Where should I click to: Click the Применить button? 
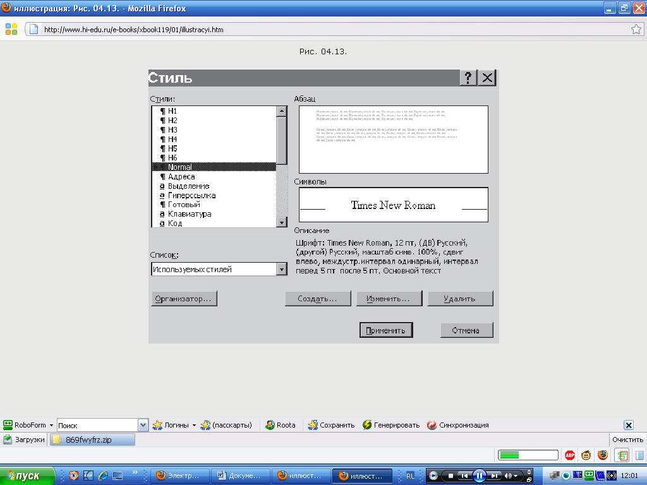pyautogui.click(x=386, y=330)
